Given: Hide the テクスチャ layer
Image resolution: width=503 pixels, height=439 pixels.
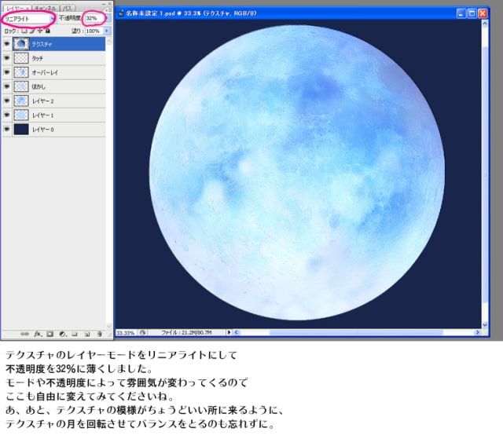Looking at the screenshot, I should pos(6,43).
